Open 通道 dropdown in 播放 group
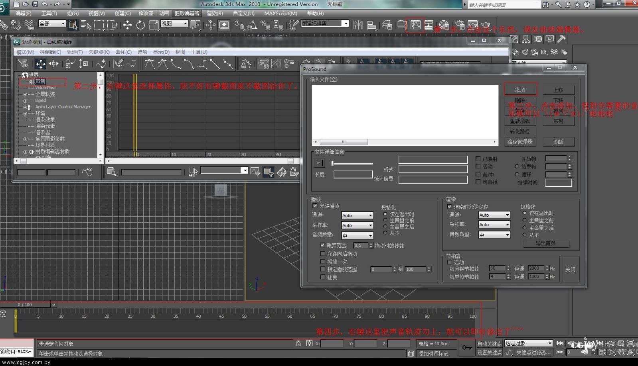Image resolution: width=638 pixels, height=366 pixels. pos(357,215)
